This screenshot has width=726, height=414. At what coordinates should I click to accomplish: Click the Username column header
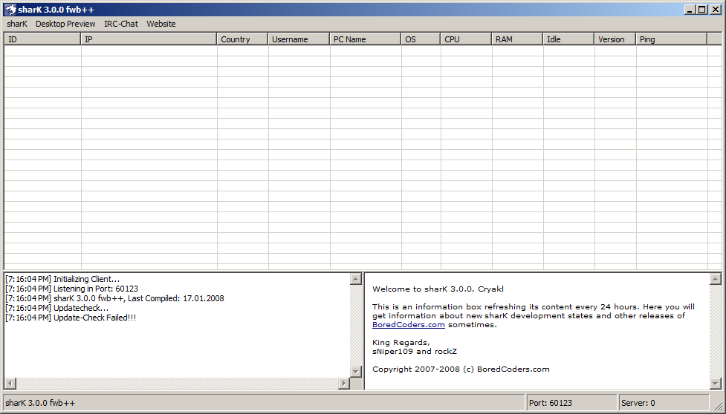click(x=299, y=39)
